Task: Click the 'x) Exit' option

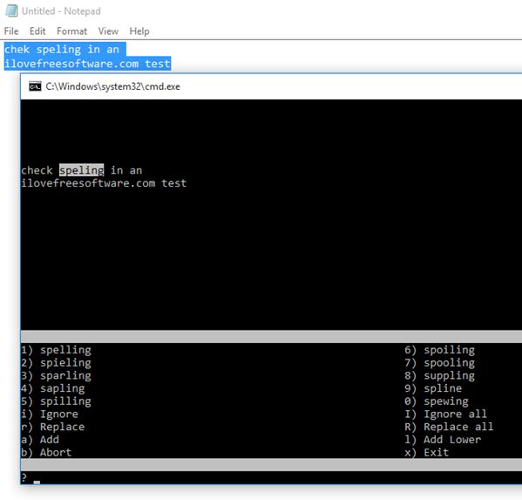Action: pos(427,452)
